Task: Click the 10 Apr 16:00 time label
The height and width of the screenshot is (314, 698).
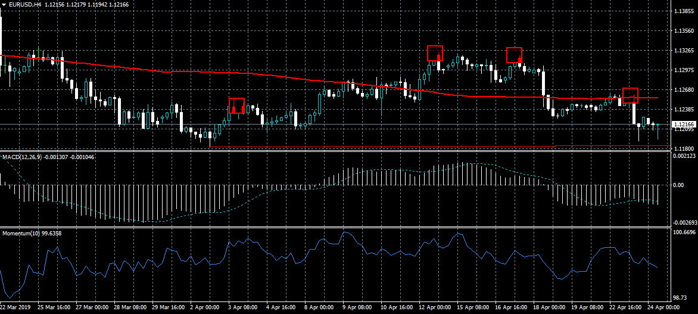Action: [x=397, y=308]
